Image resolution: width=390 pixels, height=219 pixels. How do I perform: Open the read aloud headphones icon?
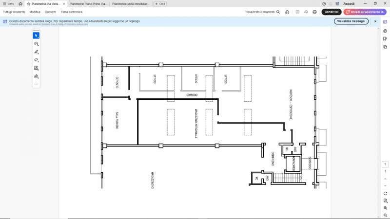coord(287,12)
